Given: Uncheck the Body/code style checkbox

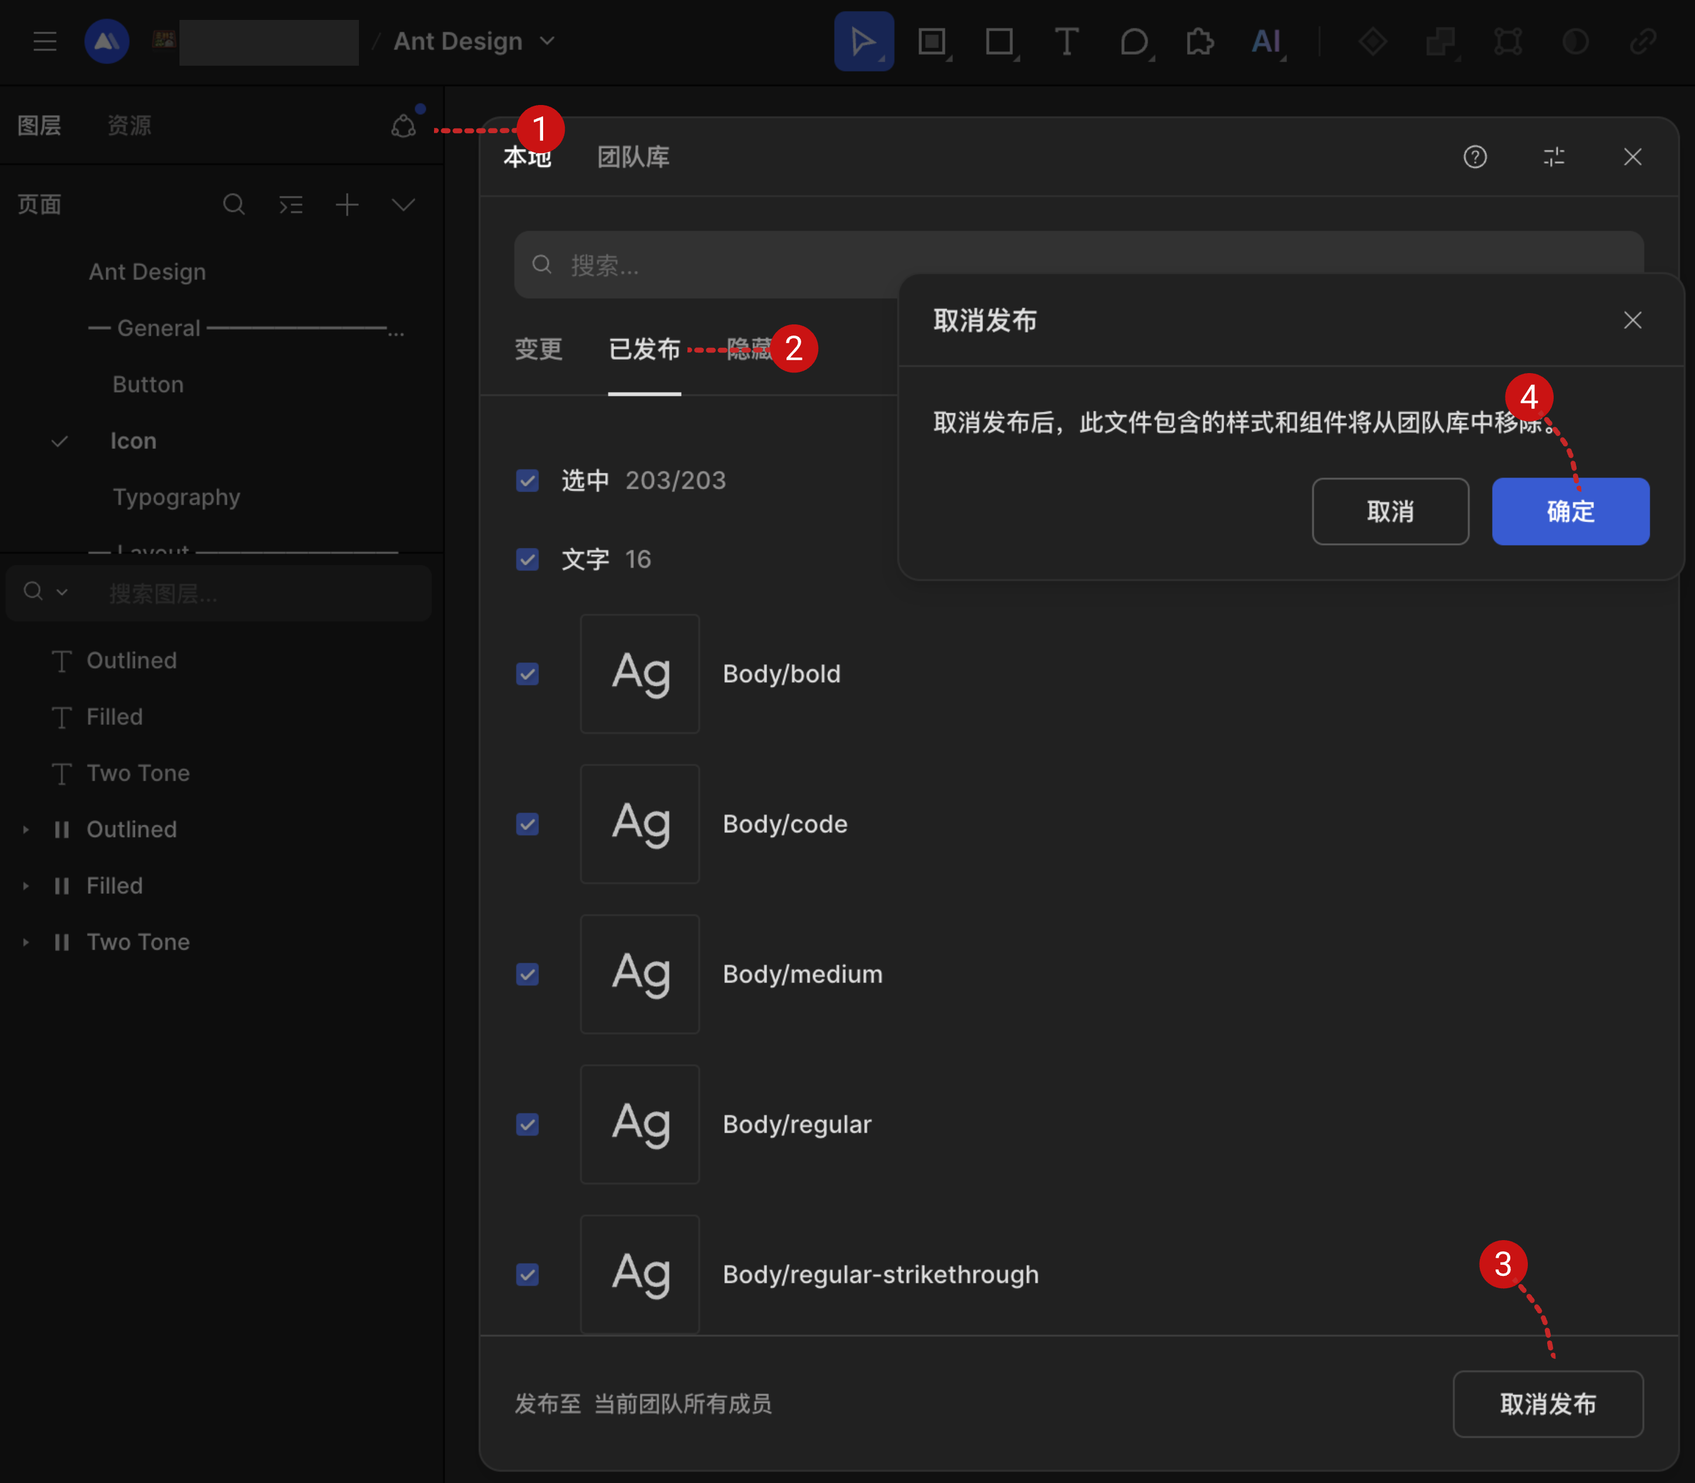Looking at the screenshot, I should click(x=527, y=824).
